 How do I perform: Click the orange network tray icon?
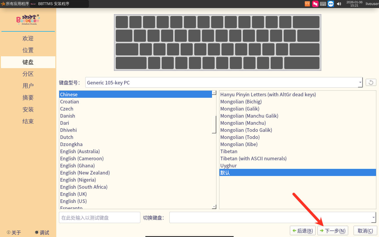pos(307,4)
